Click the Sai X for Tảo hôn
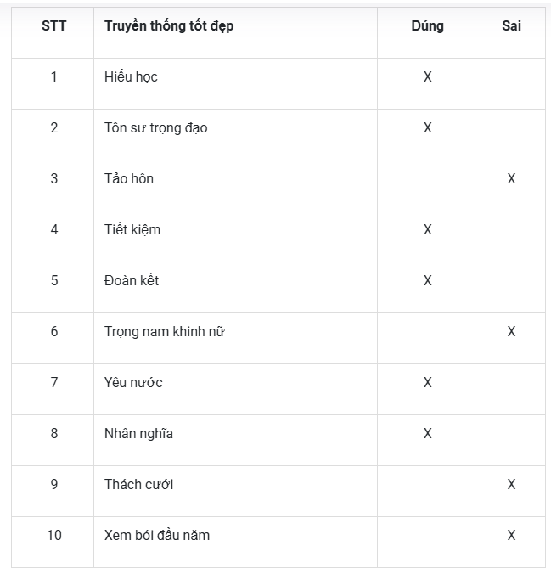 click(x=511, y=178)
